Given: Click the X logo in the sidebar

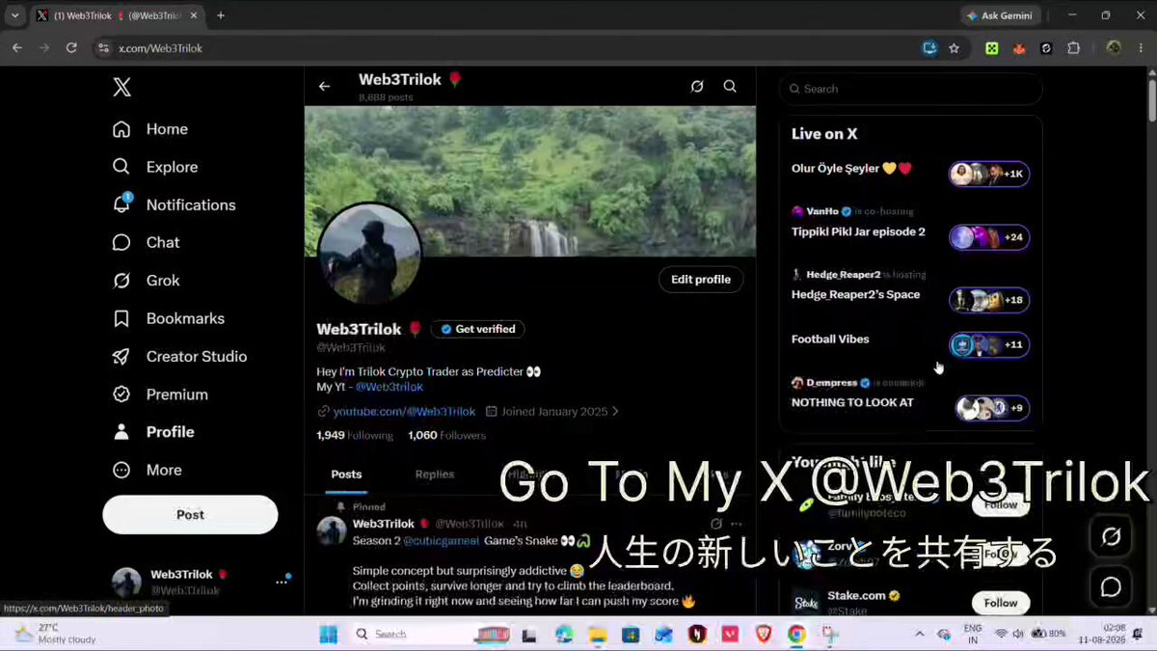Looking at the screenshot, I should 121,88.
